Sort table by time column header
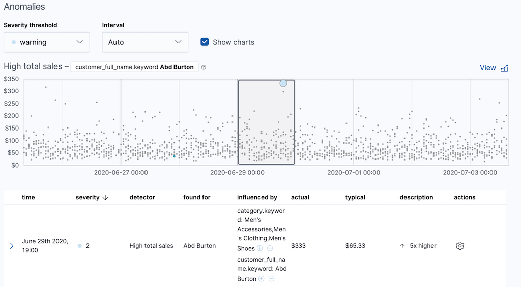 click(28, 197)
